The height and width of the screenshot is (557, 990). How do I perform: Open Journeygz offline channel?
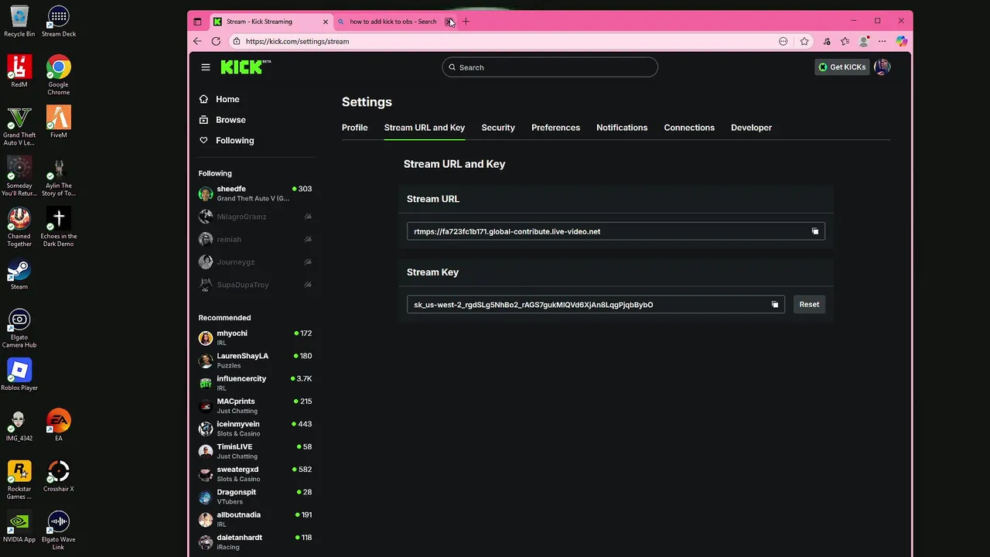click(x=255, y=262)
